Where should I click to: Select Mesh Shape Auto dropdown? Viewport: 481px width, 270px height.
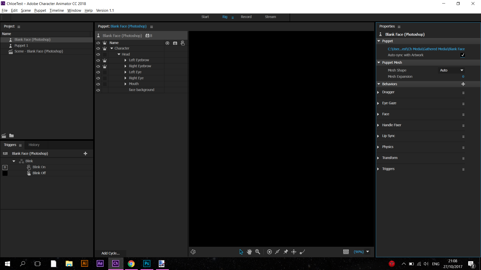click(x=451, y=70)
